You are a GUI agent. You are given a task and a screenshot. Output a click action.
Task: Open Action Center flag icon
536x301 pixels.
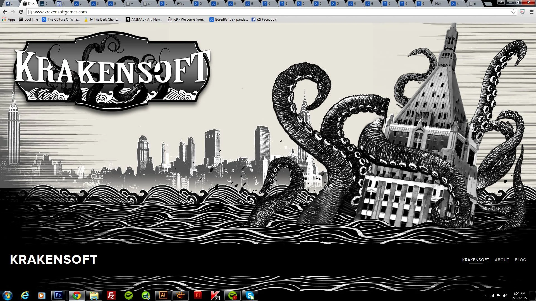tap(499, 296)
